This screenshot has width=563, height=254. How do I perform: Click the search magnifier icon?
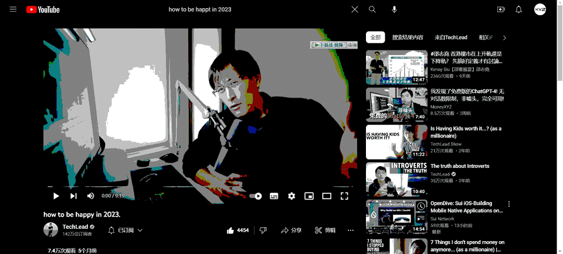[372, 9]
